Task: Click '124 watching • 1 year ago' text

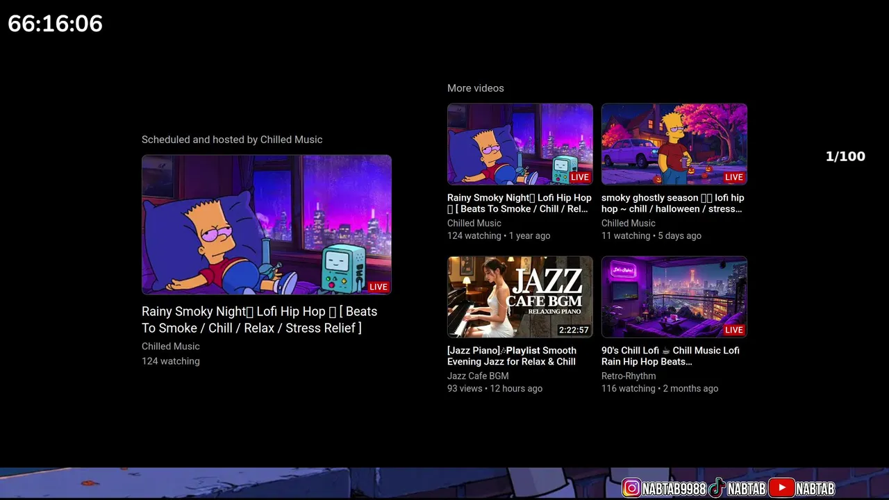Action: pyautogui.click(x=499, y=235)
